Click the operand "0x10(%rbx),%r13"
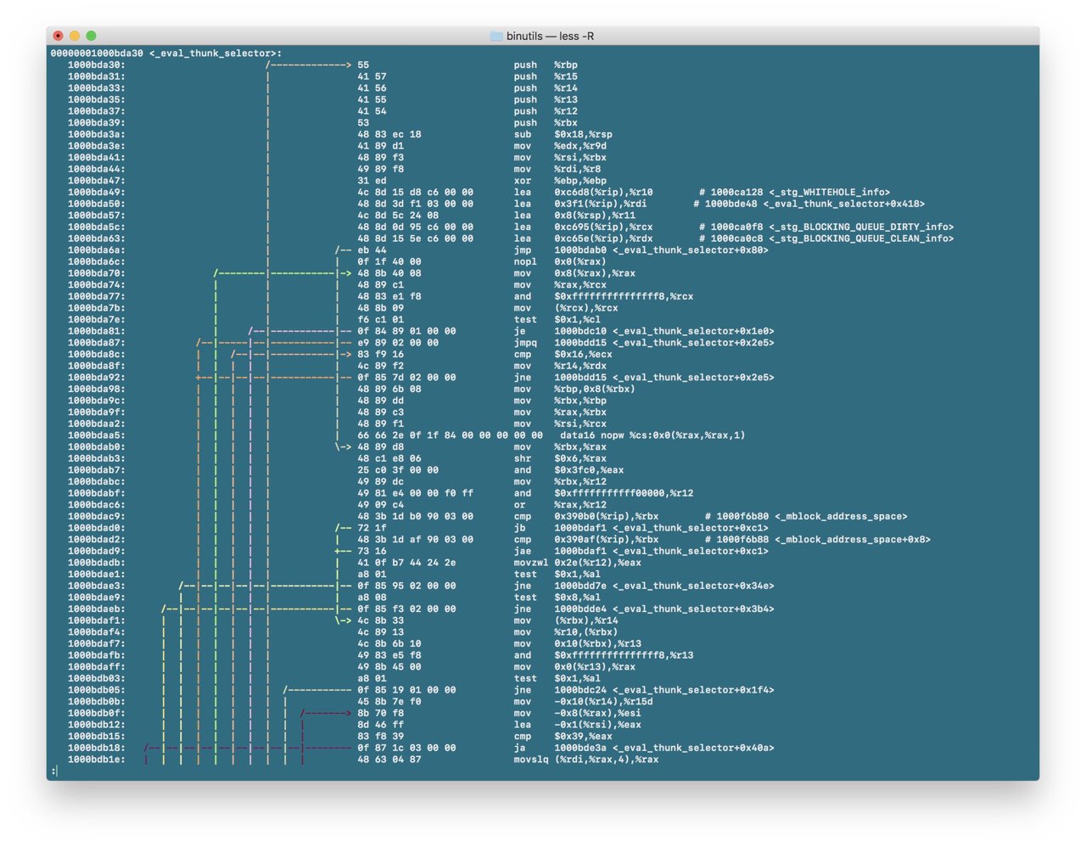 coord(598,644)
